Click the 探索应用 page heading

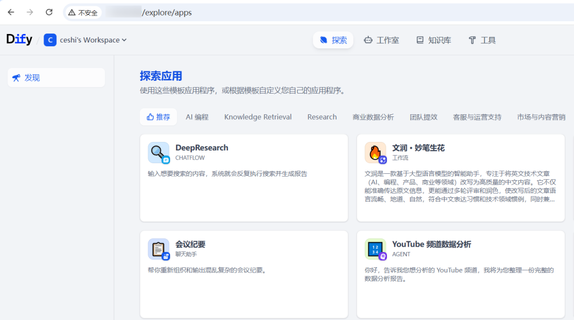tap(161, 76)
